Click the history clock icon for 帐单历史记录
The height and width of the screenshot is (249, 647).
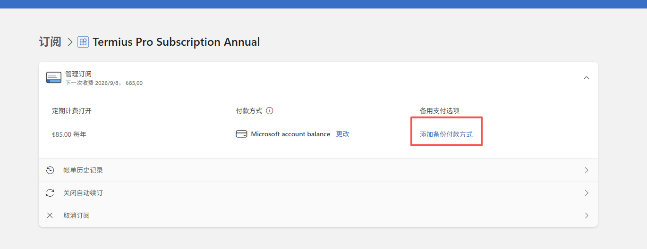50,170
